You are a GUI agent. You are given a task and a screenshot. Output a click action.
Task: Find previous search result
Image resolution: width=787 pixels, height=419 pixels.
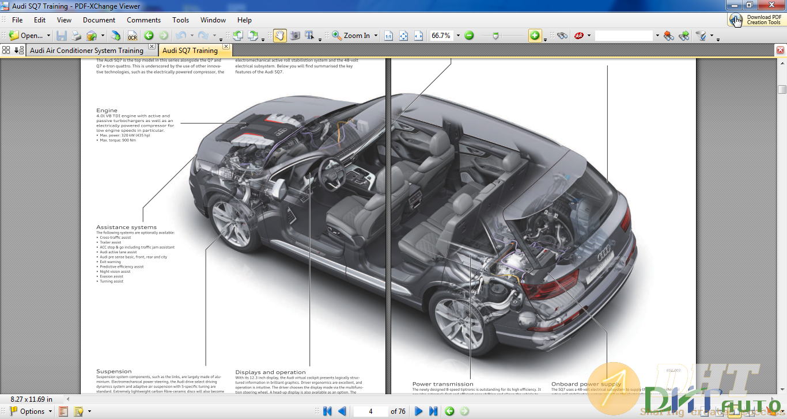pyautogui.click(x=668, y=36)
